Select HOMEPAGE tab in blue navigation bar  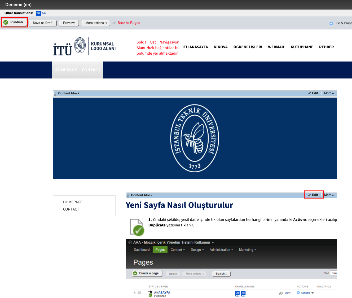[x=66, y=70]
